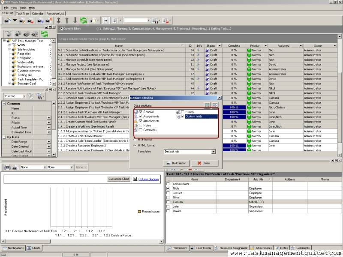Open the Task history bottom tab
This screenshot has height=257, width=343.
tap(201, 248)
